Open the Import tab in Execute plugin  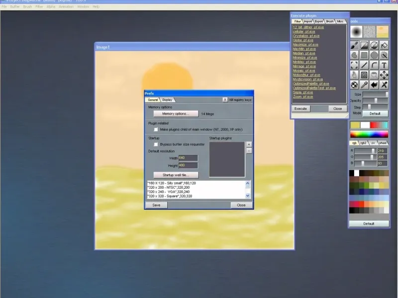[308, 21]
